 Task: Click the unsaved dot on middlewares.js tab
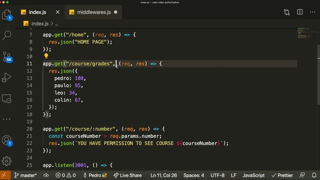115,12
